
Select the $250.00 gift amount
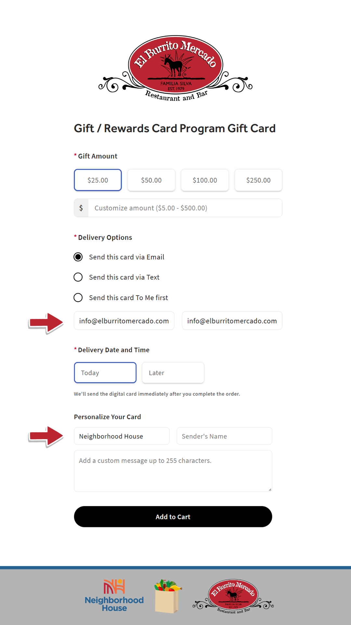pyautogui.click(x=258, y=180)
